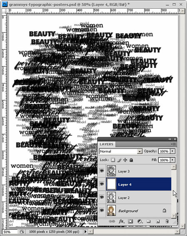187x236 pixels.
Task: Hide Layer 3 with its eye icon
Action: coord(102,171)
